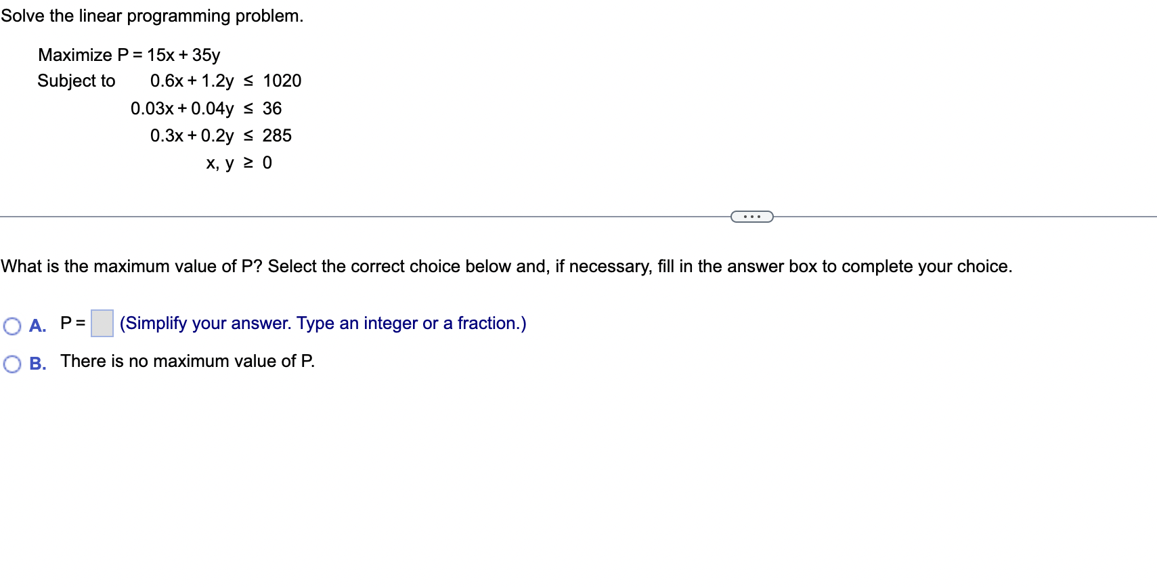Choose option 'There is no maximum value of P'
This screenshot has width=1157, height=587.
[x=187, y=361]
